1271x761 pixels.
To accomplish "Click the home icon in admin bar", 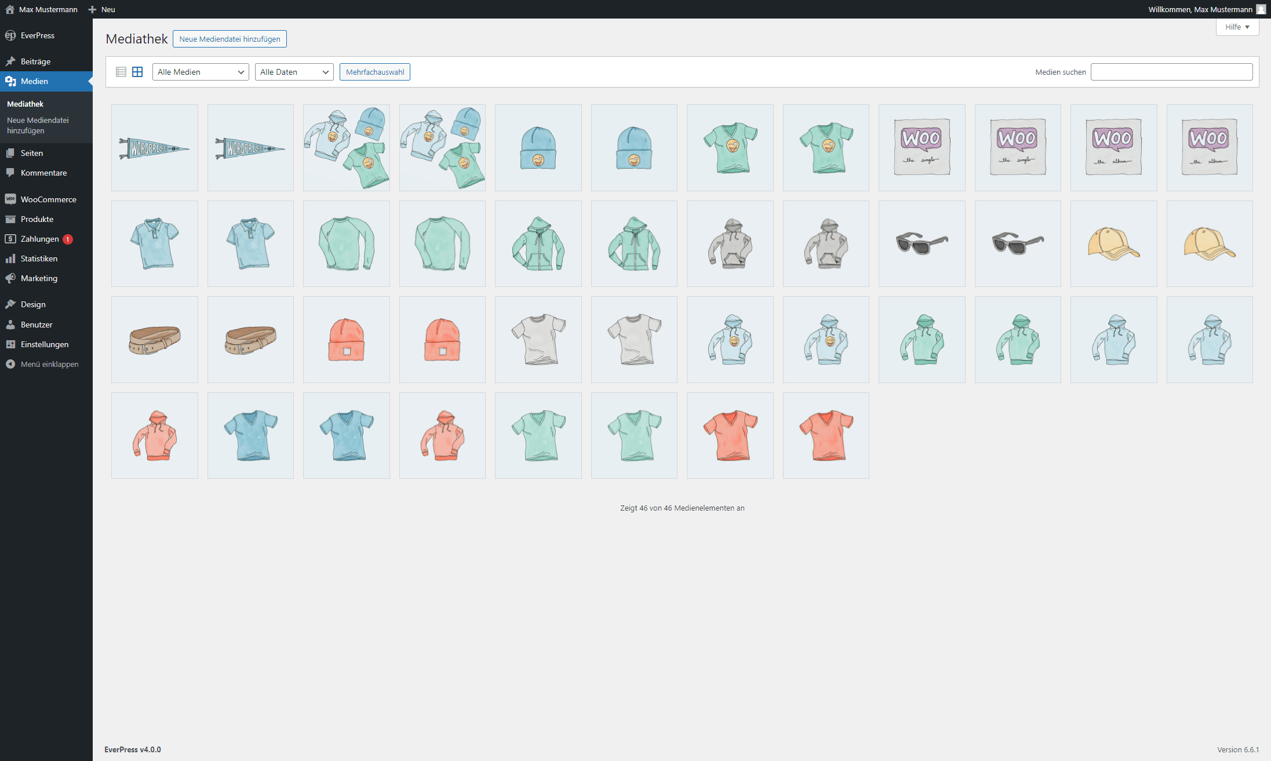I will (10, 9).
